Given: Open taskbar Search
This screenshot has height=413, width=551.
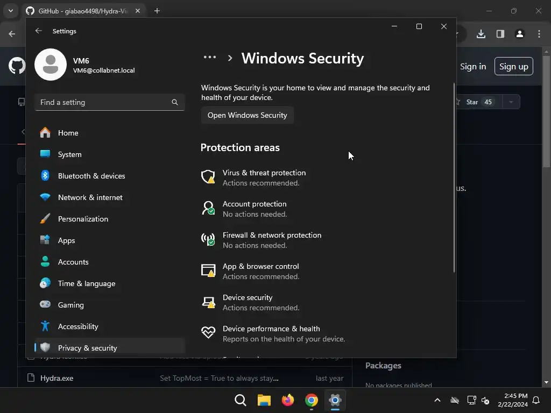Looking at the screenshot, I should (x=241, y=400).
